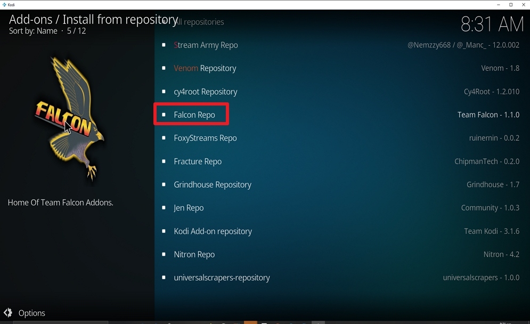The image size is (530, 324).
Task: Click the bullet icon beside universalscrapers-repository
Action: click(x=164, y=278)
